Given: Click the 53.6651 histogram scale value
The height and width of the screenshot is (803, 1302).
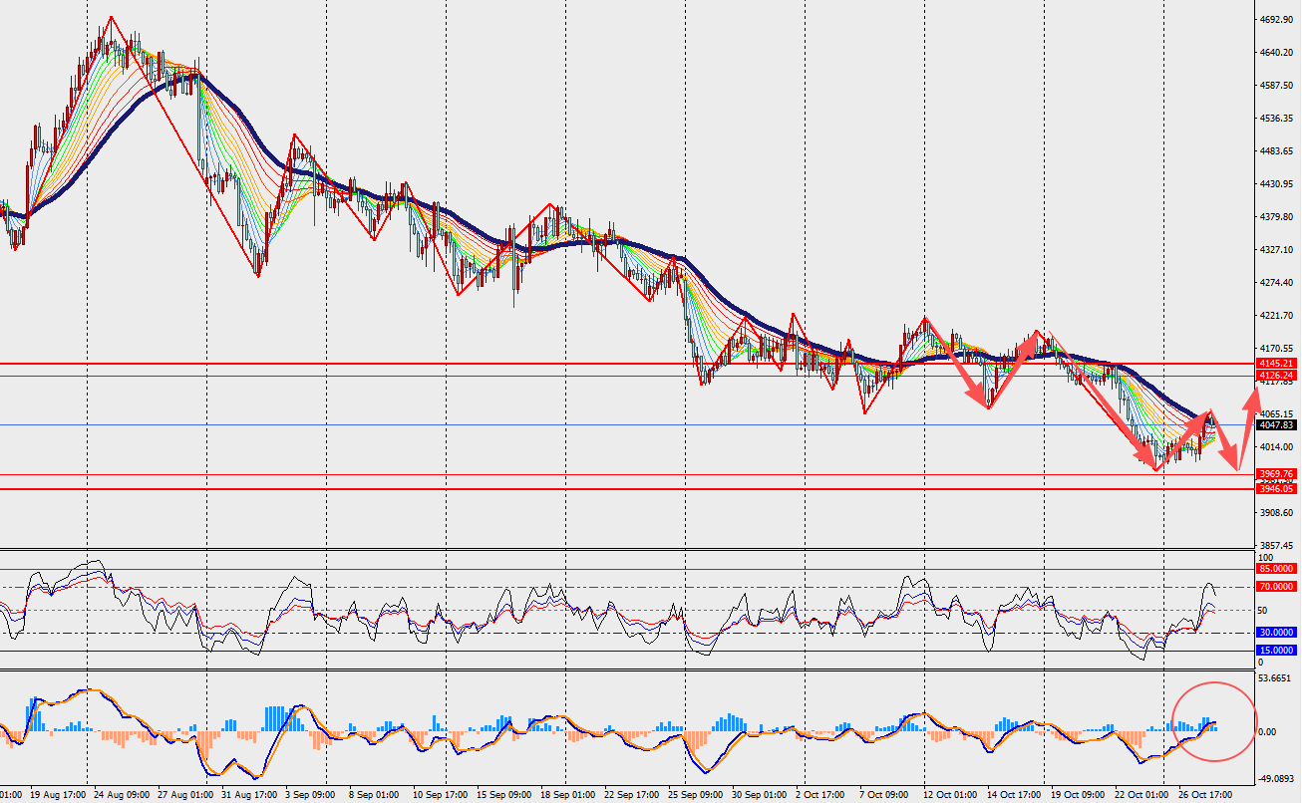Looking at the screenshot, I should (x=1276, y=679).
